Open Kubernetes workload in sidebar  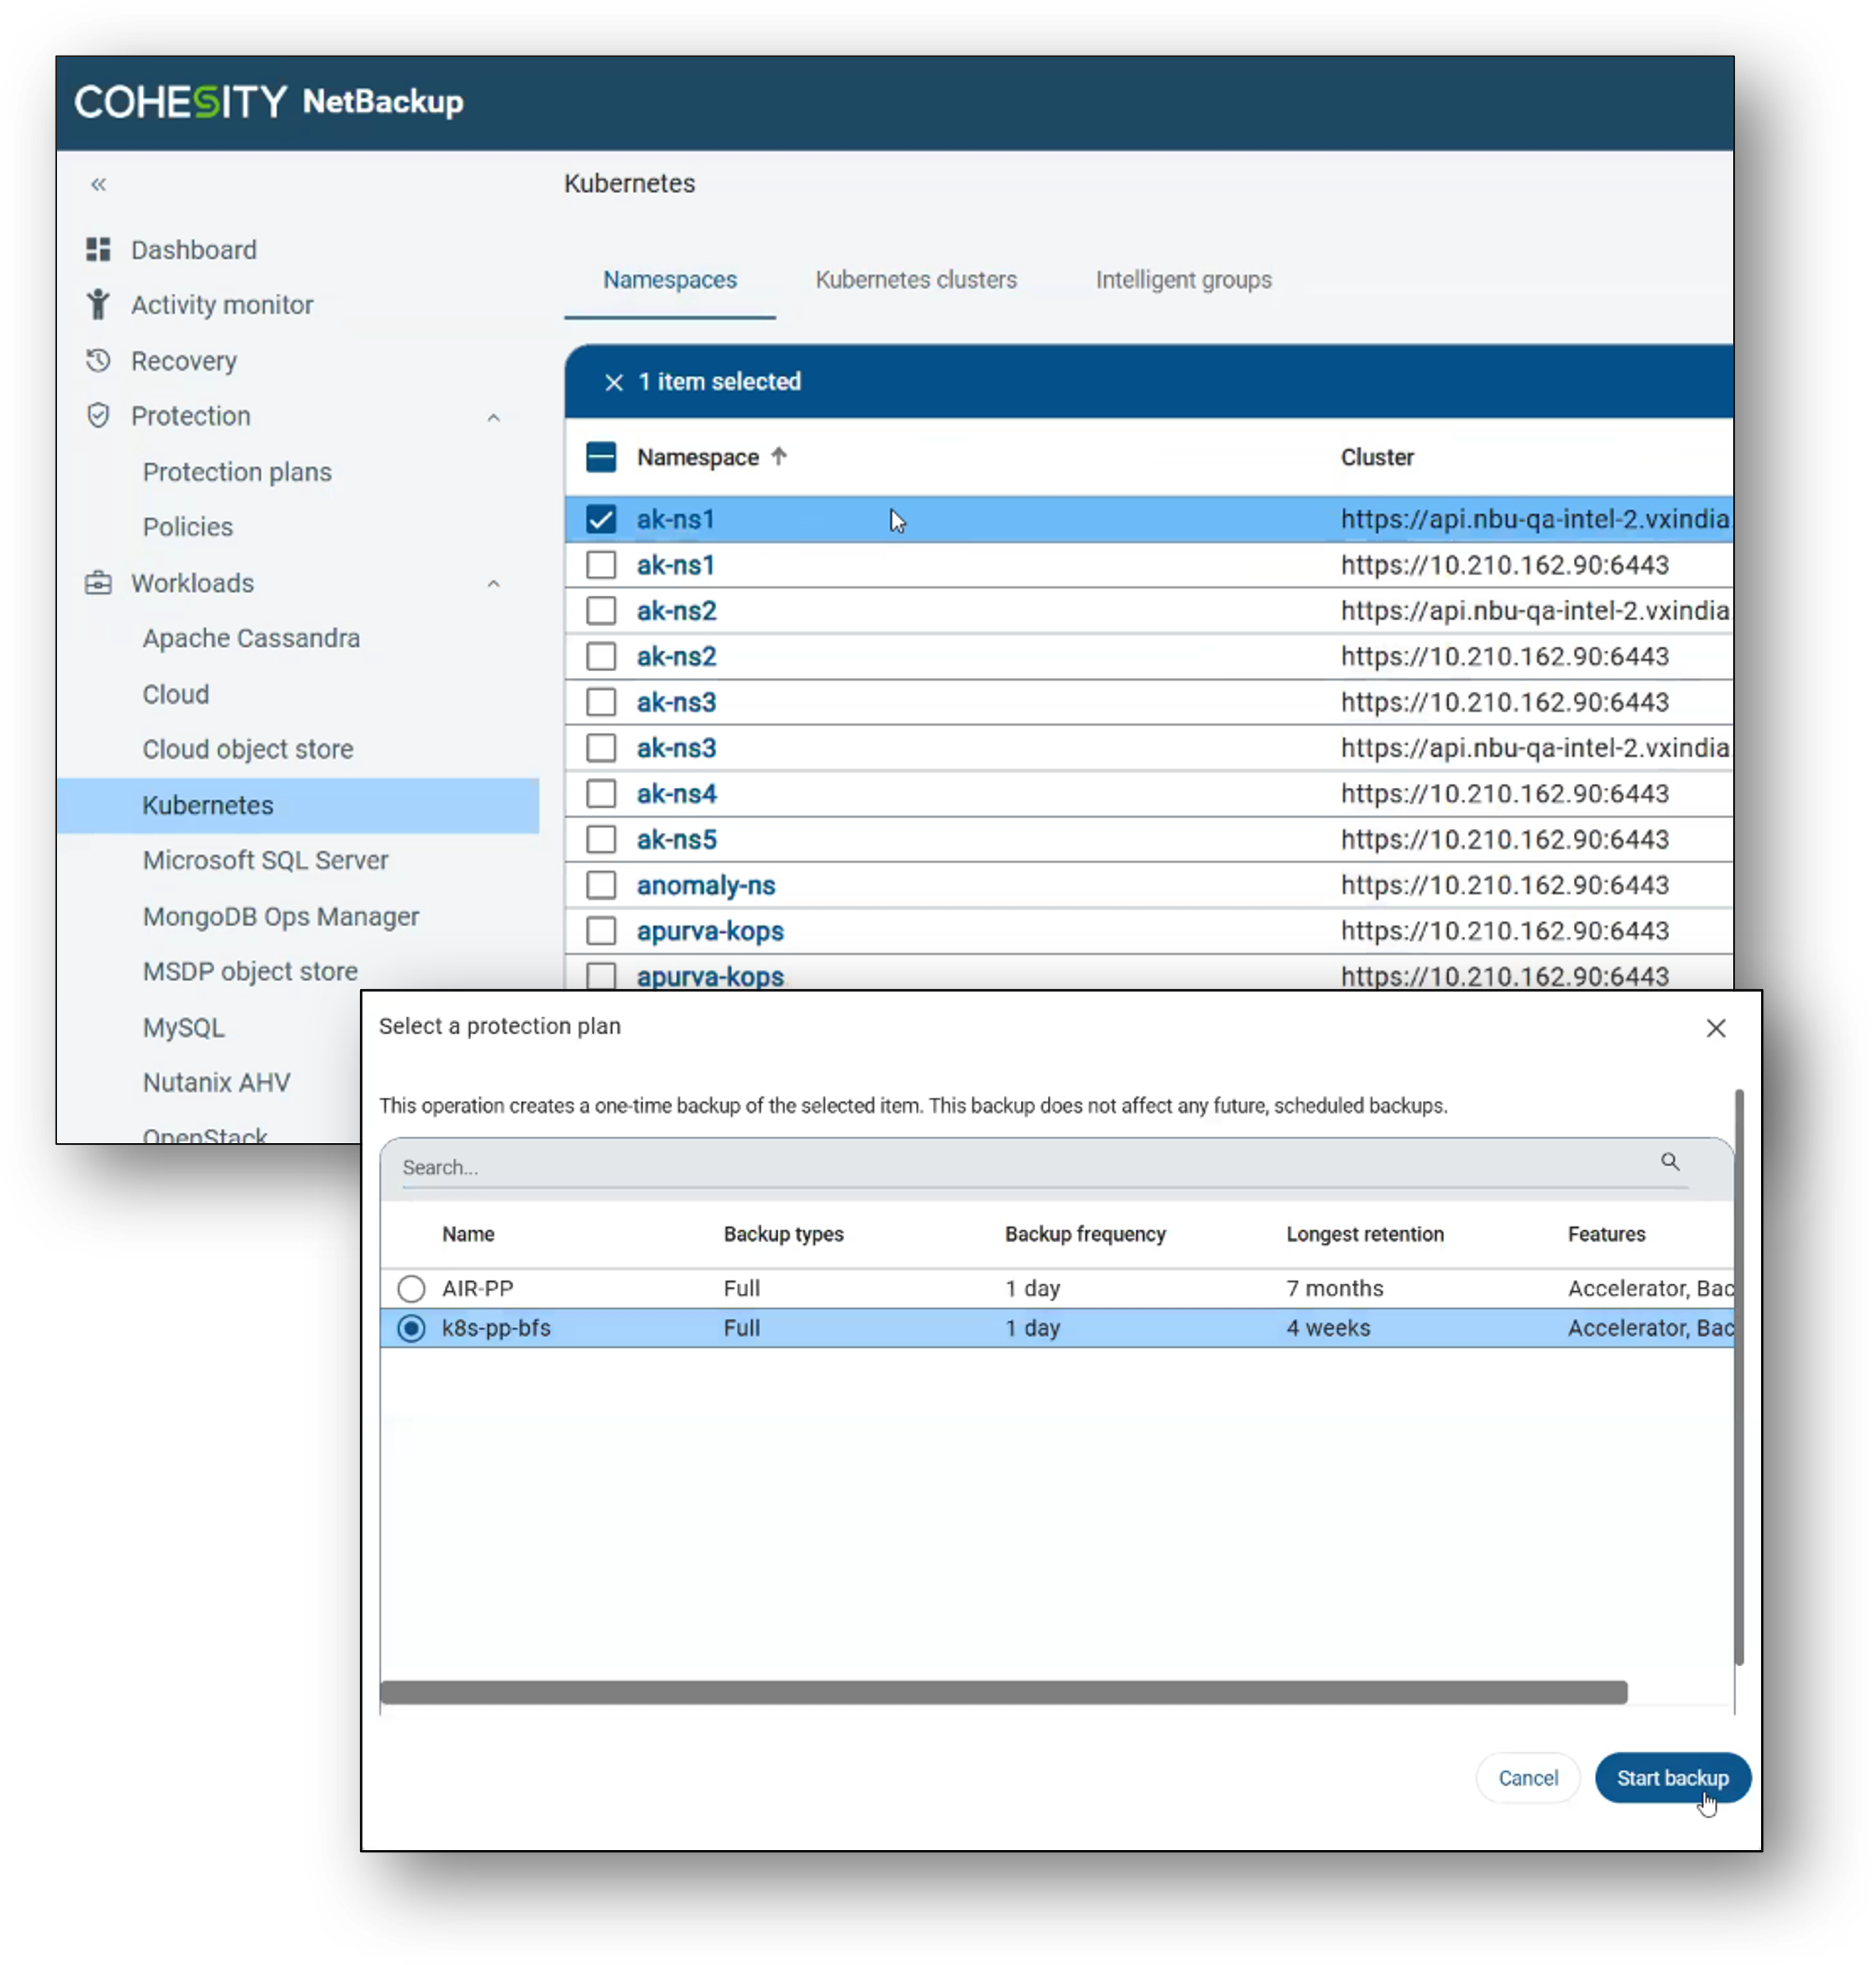coord(298,805)
